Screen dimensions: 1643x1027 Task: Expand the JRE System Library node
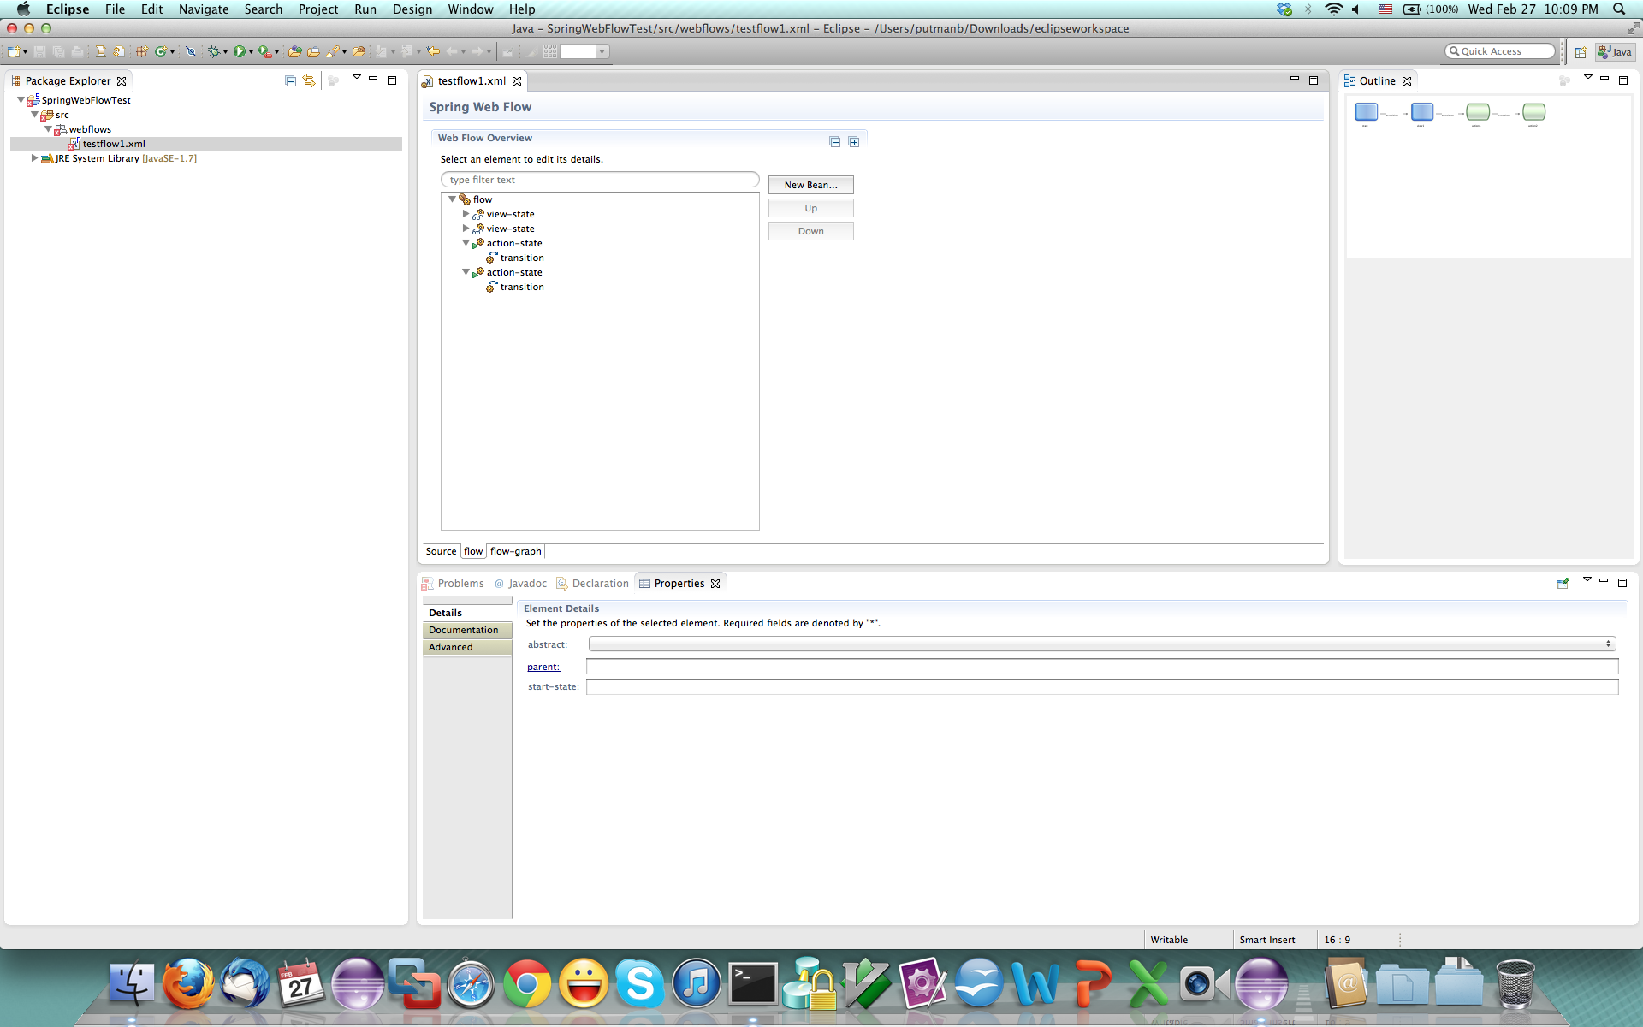click(34, 158)
